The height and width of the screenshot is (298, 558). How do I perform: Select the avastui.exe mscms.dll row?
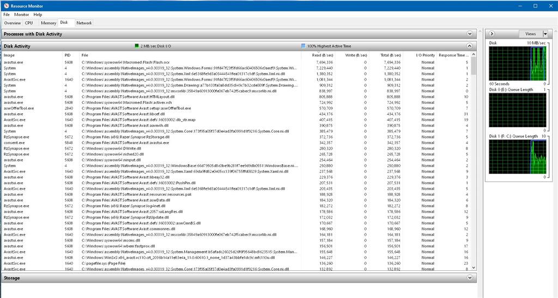(236, 240)
